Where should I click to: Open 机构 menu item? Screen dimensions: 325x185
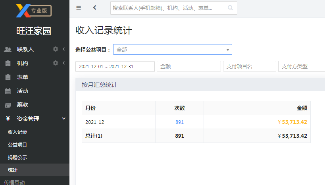tap(22, 63)
